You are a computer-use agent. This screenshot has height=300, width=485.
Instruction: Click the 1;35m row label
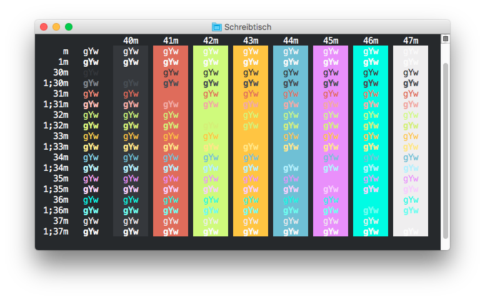[56, 189]
